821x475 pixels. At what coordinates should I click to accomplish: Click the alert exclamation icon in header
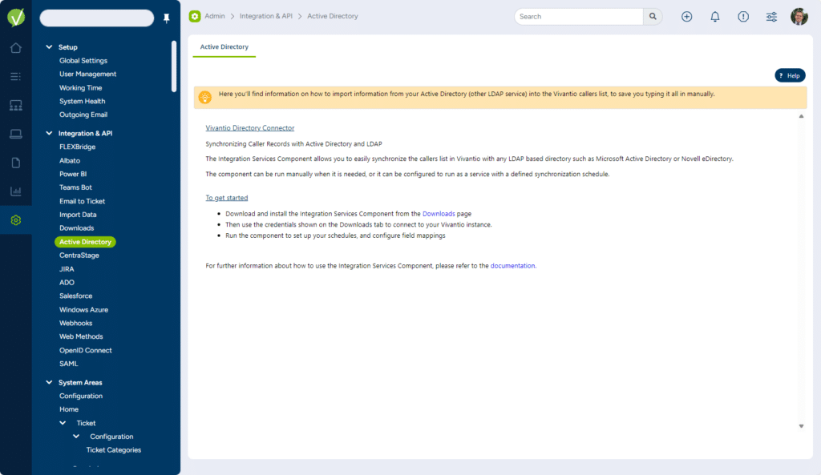743,17
